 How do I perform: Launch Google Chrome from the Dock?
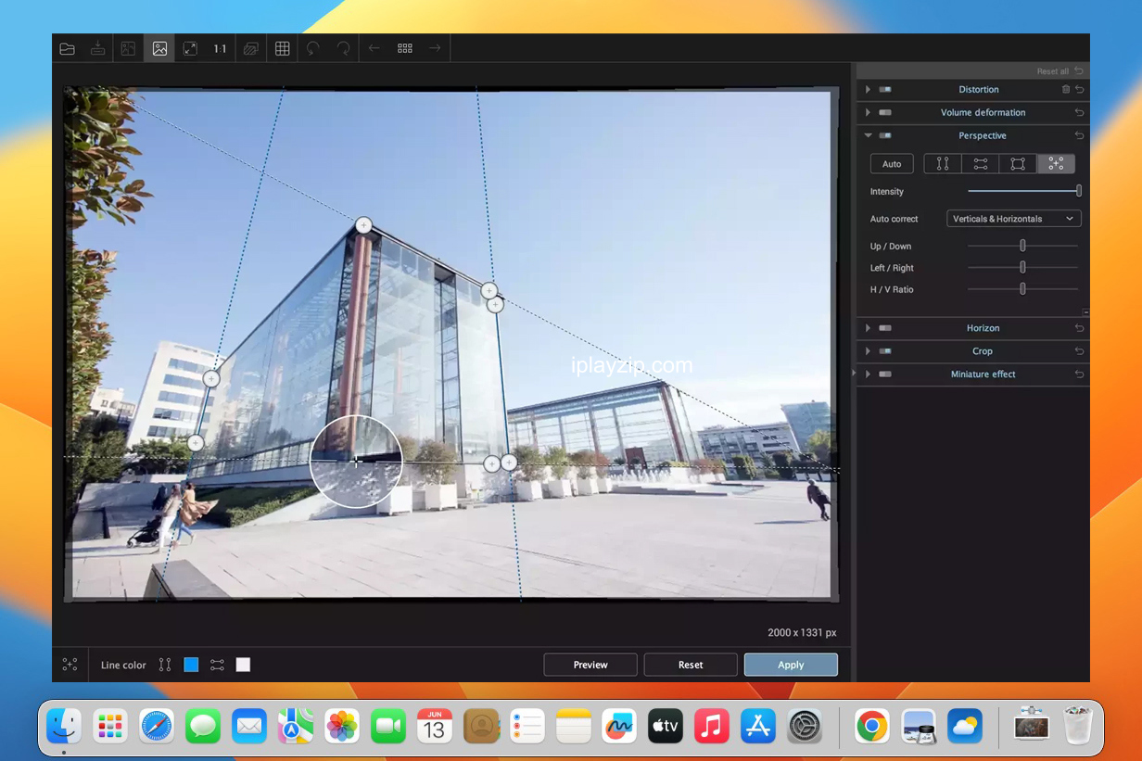click(872, 727)
